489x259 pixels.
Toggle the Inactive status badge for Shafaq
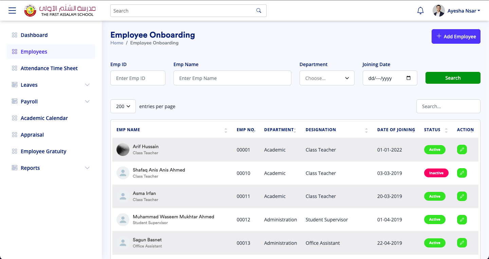pyautogui.click(x=436, y=173)
